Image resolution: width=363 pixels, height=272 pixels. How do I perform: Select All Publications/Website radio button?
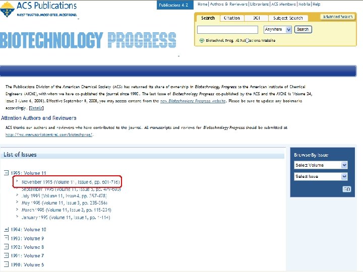tap(247, 40)
